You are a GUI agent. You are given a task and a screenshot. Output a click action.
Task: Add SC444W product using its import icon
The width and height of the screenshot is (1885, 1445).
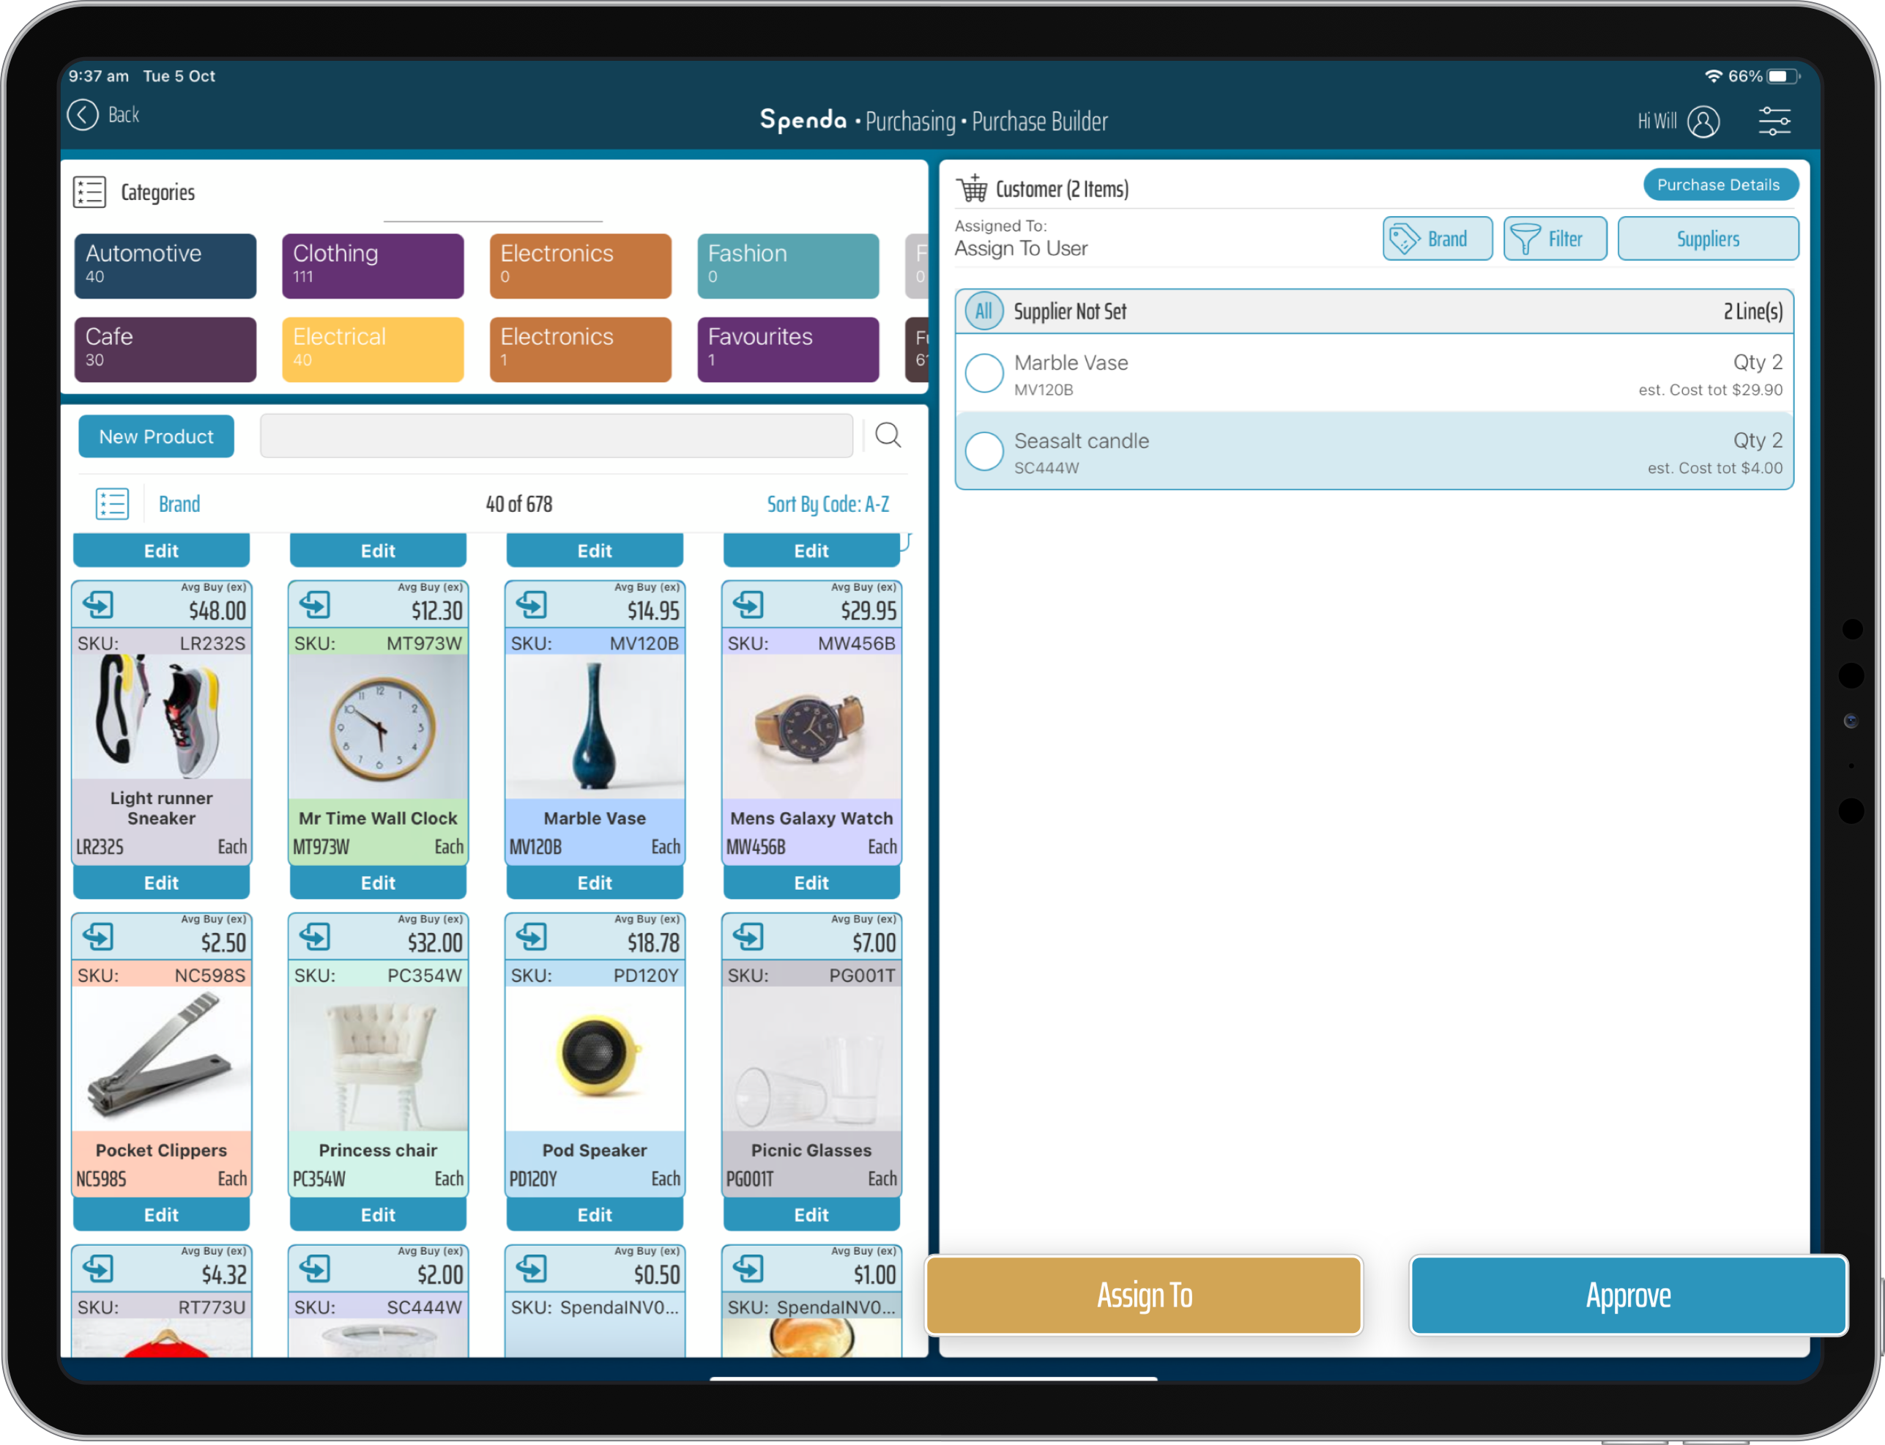tap(315, 1268)
